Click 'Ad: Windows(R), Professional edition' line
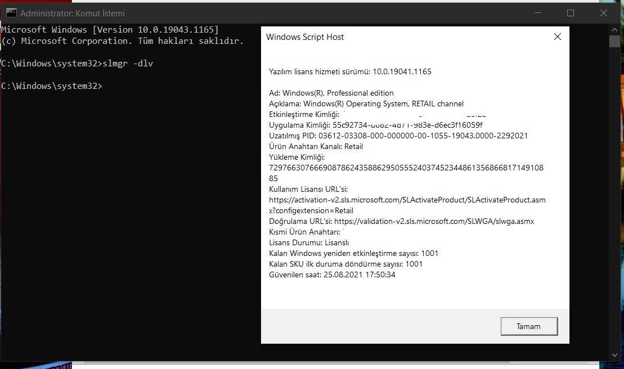This screenshot has width=624, height=369. coord(331,93)
